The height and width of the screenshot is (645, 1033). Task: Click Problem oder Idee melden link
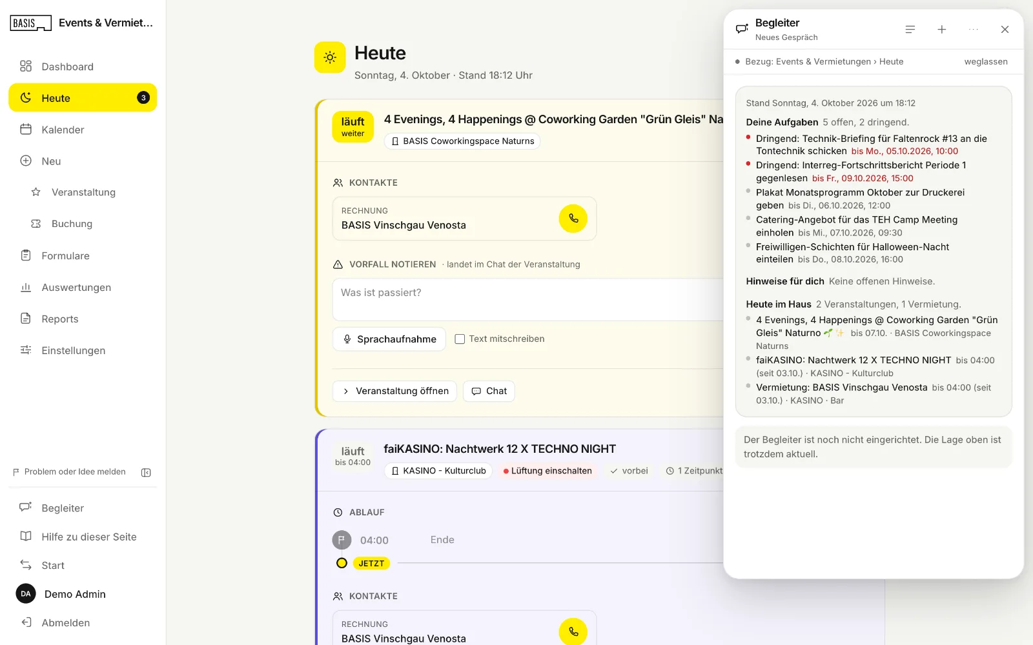coord(69,472)
